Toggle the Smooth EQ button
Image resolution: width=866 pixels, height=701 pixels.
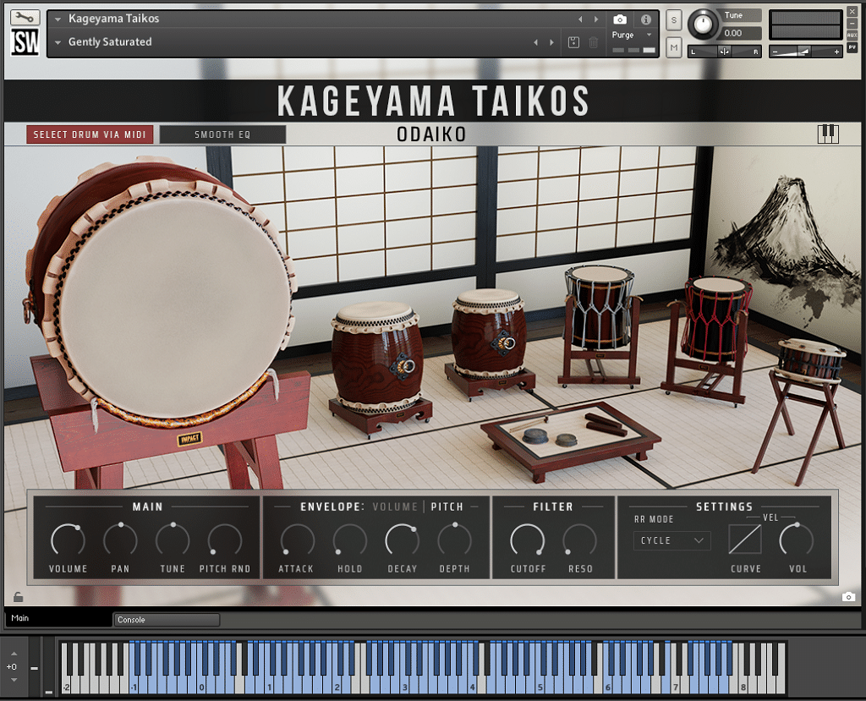pos(222,134)
